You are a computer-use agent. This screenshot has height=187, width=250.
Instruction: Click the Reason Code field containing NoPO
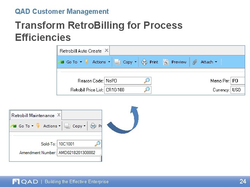[x=128, y=81]
